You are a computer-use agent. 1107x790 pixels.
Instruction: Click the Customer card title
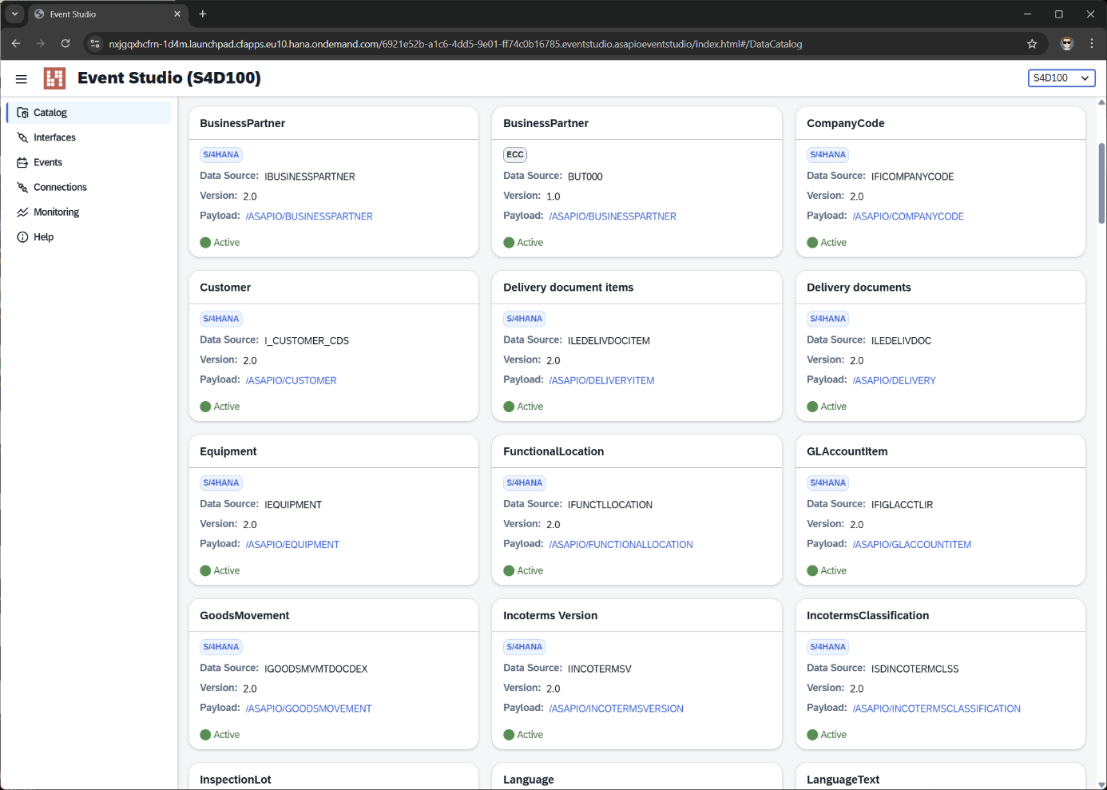(x=225, y=288)
